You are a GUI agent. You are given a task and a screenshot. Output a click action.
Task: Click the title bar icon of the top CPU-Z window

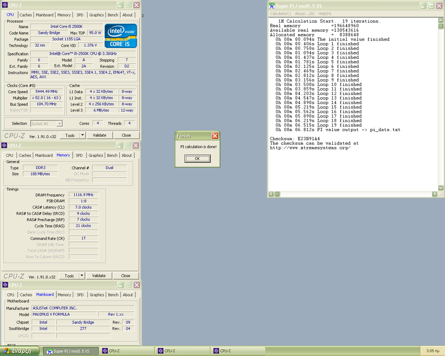click(x=4, y=5)
